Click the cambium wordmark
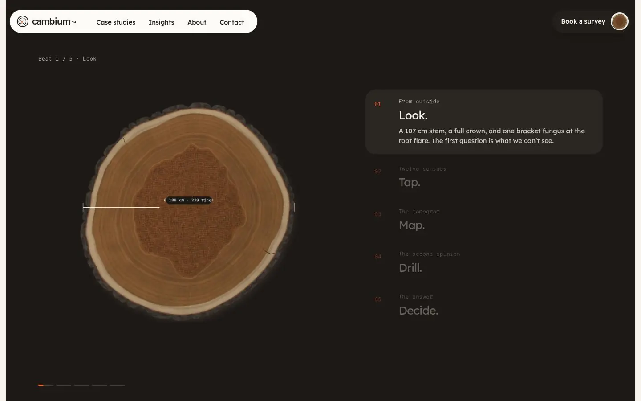The image size is (641, 401). [x=51, y=21]
